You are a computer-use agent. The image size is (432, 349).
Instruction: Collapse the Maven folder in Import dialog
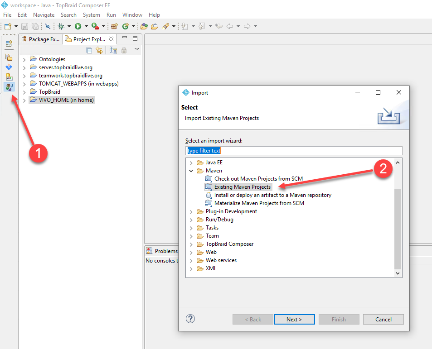191,171
